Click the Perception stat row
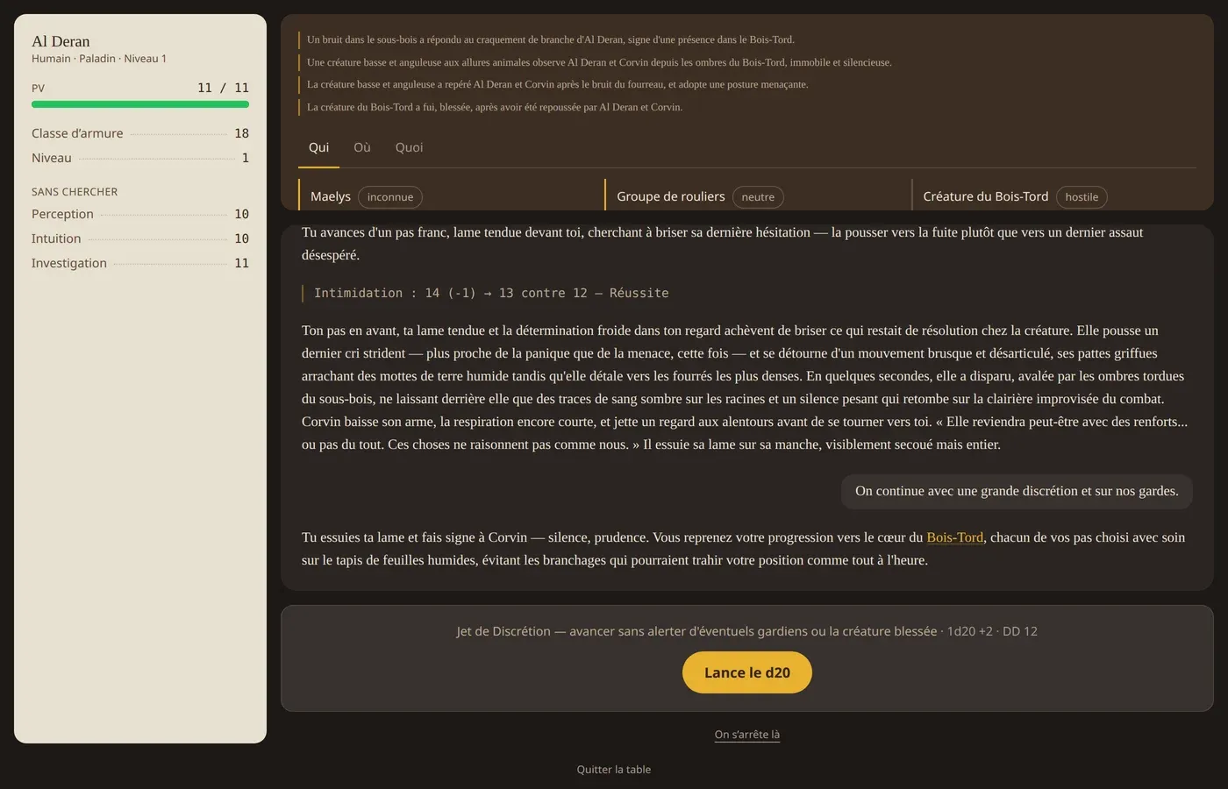 point(140,214)
